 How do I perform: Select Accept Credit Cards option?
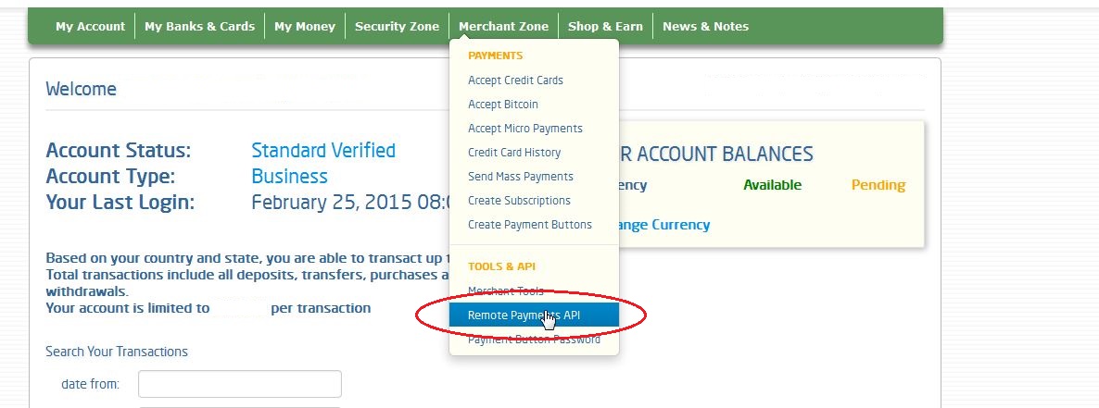pyautogui.click(x=515, y=80)
